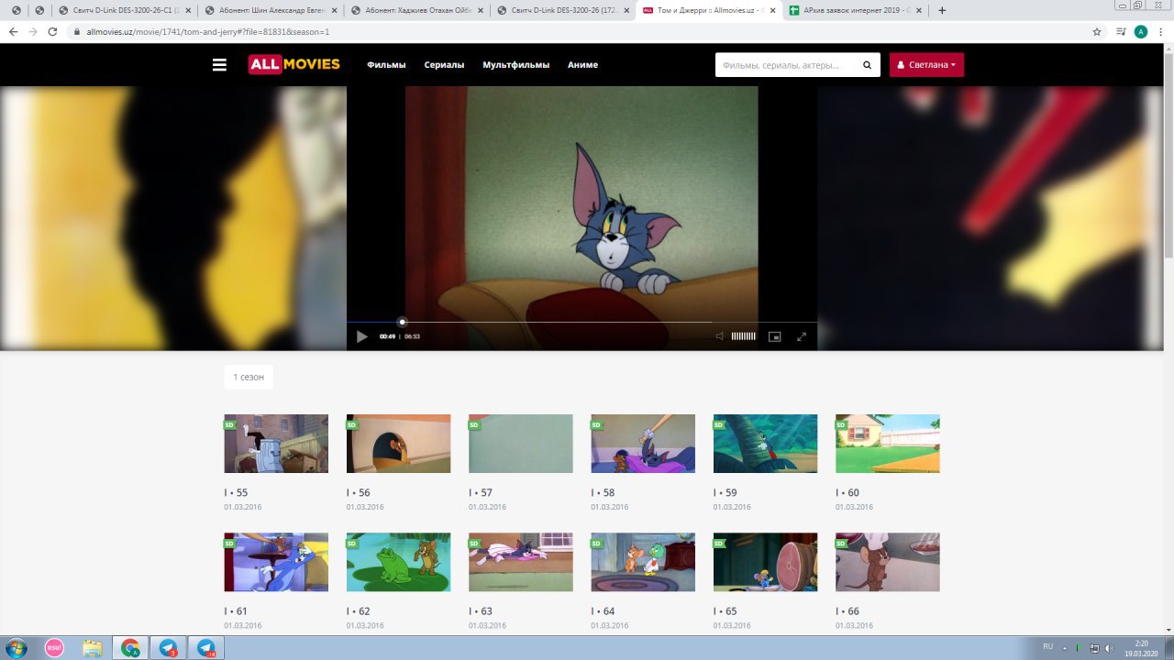Enable picture-in-picture mode

click(774, 336)
